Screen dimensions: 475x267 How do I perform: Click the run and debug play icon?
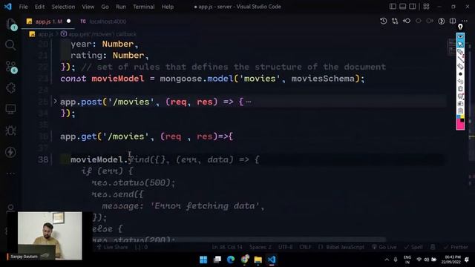[442, 22]
